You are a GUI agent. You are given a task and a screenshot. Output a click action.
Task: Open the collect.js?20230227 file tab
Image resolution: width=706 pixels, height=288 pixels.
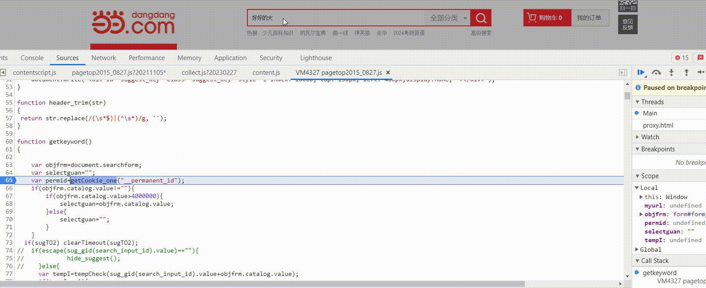point(209,72)
